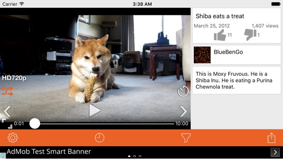Click the '1,407 views' count
The height and width of the screenshot is (159, 283).
(x=265, y=26)
